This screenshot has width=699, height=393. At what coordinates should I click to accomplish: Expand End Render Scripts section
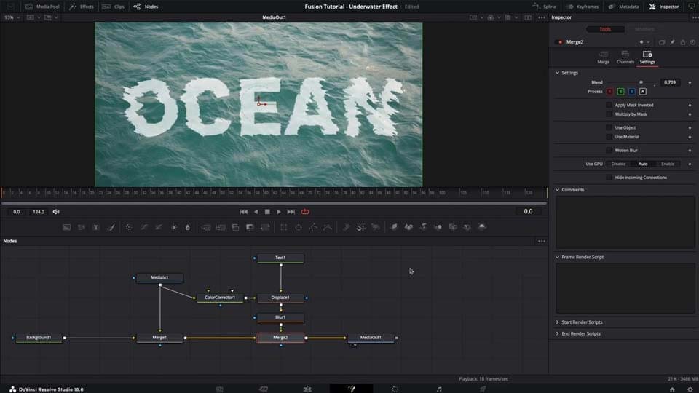(557, 334)
